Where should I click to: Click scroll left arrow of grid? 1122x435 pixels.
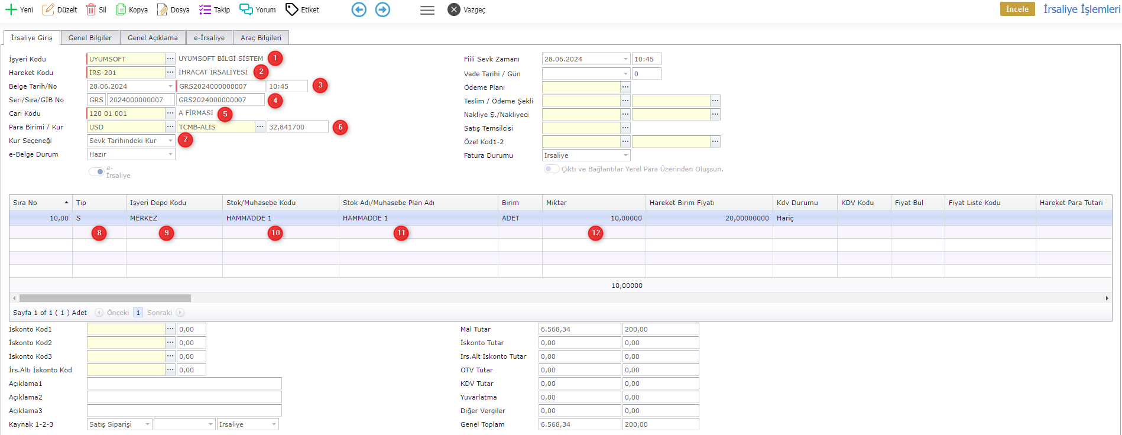tap(14, 298)
